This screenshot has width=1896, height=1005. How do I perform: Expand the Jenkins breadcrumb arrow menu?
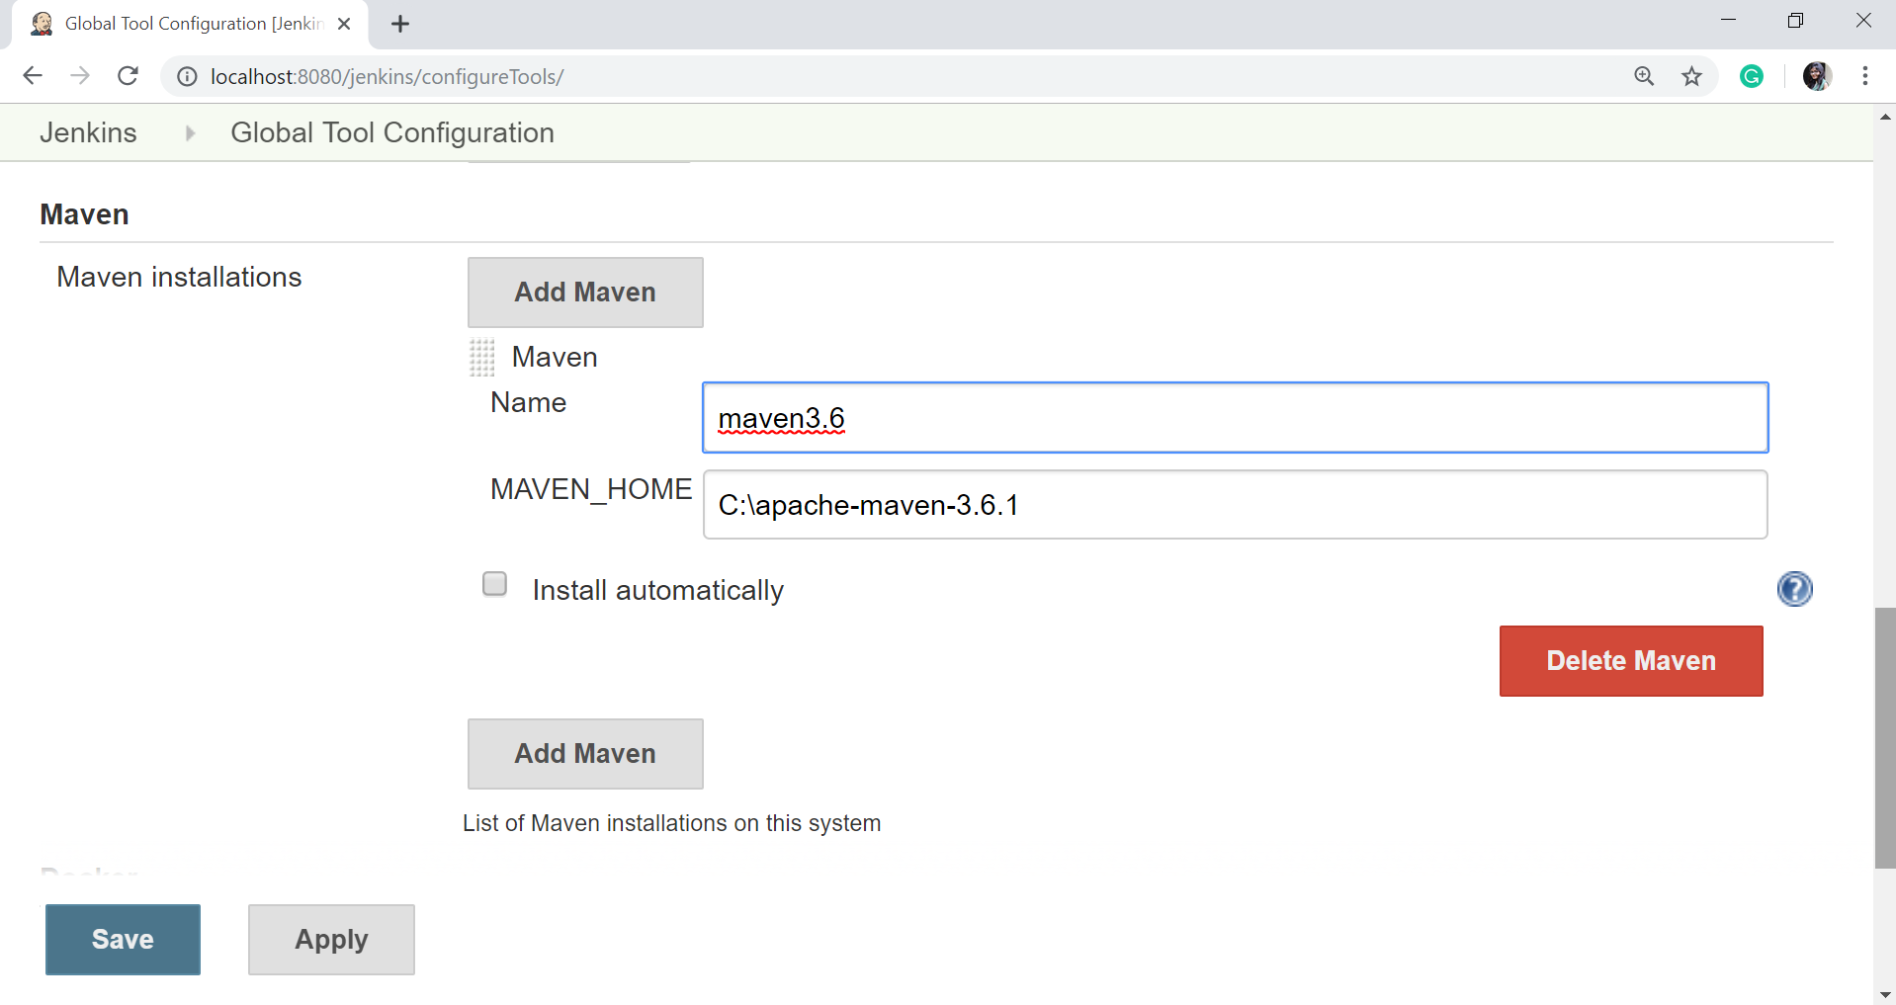click(x=190, y=132)
